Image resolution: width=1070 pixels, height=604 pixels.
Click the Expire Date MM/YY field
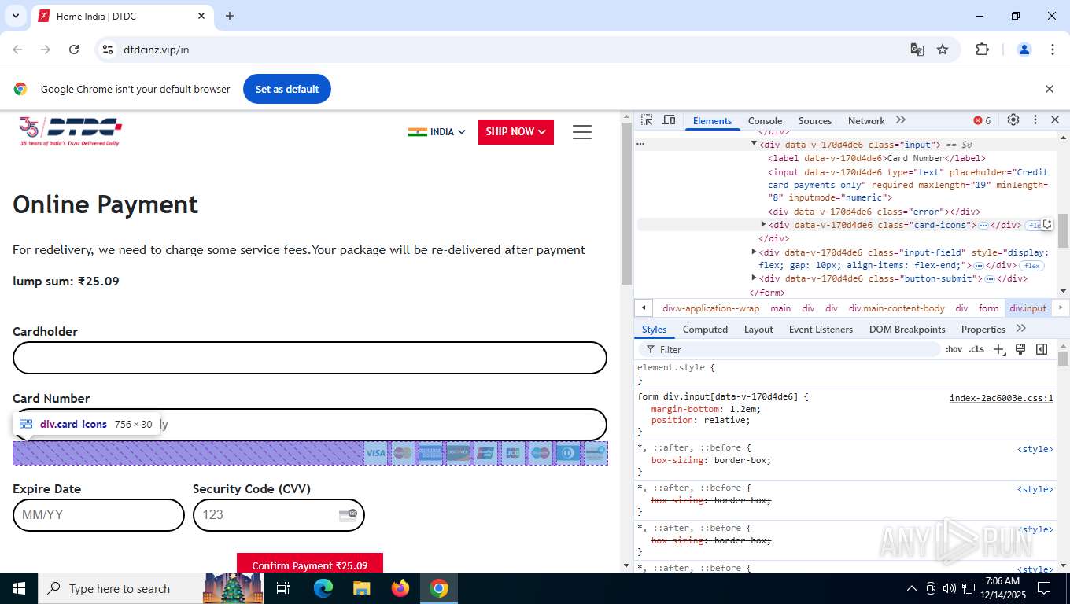tap(98, 515)
